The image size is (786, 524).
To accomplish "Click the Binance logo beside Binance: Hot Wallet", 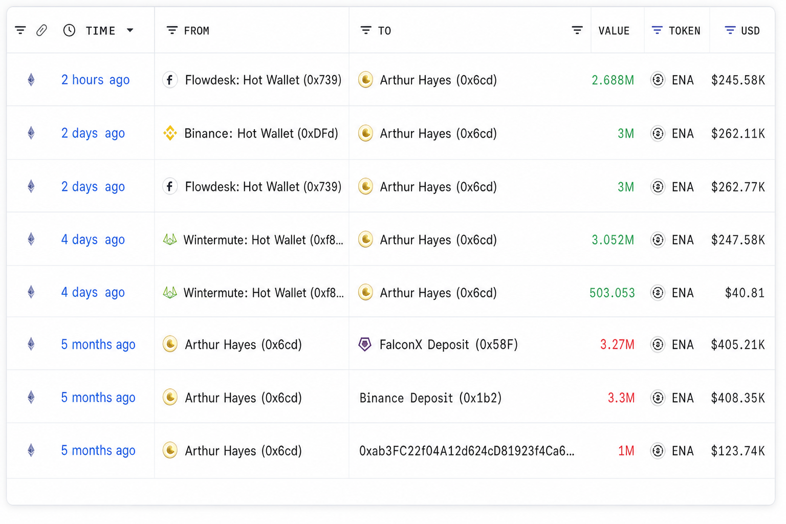I will [x=170, y=133].
